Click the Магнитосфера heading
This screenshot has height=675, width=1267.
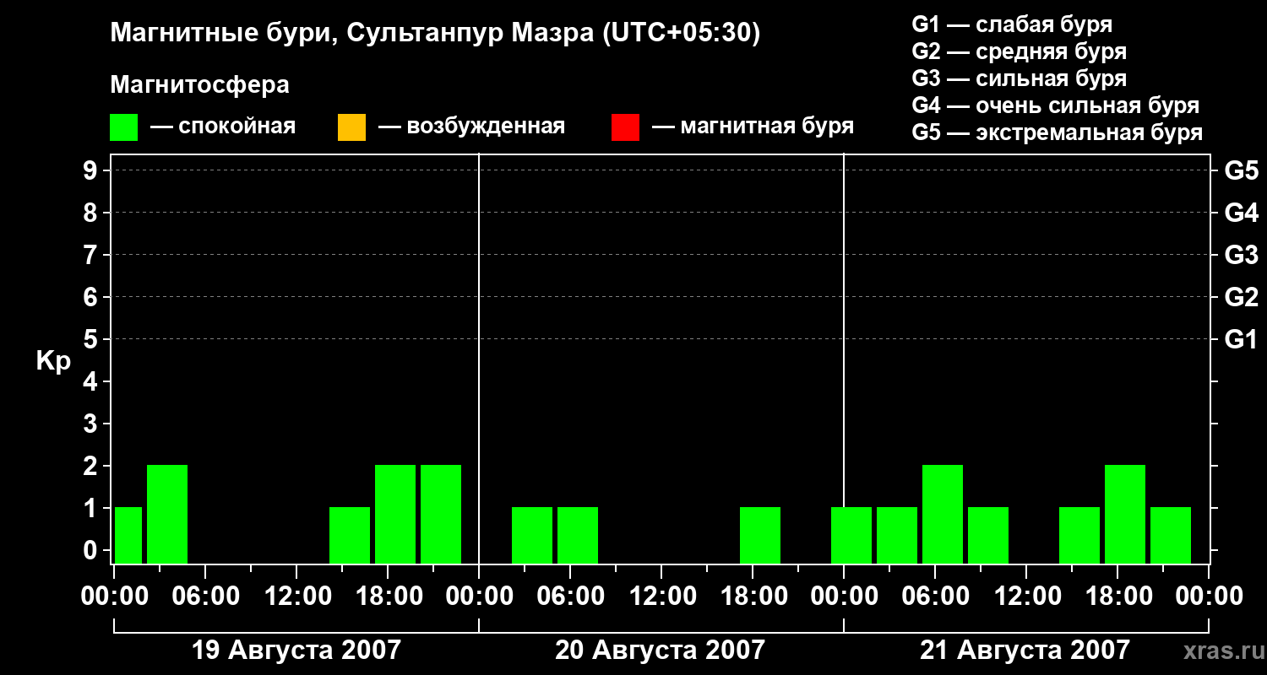(199, 85)
